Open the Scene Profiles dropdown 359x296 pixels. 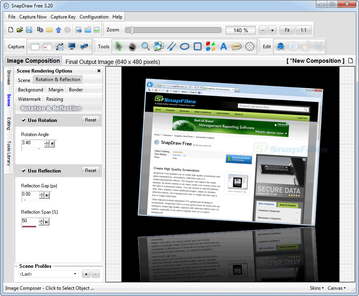(49, 274)
